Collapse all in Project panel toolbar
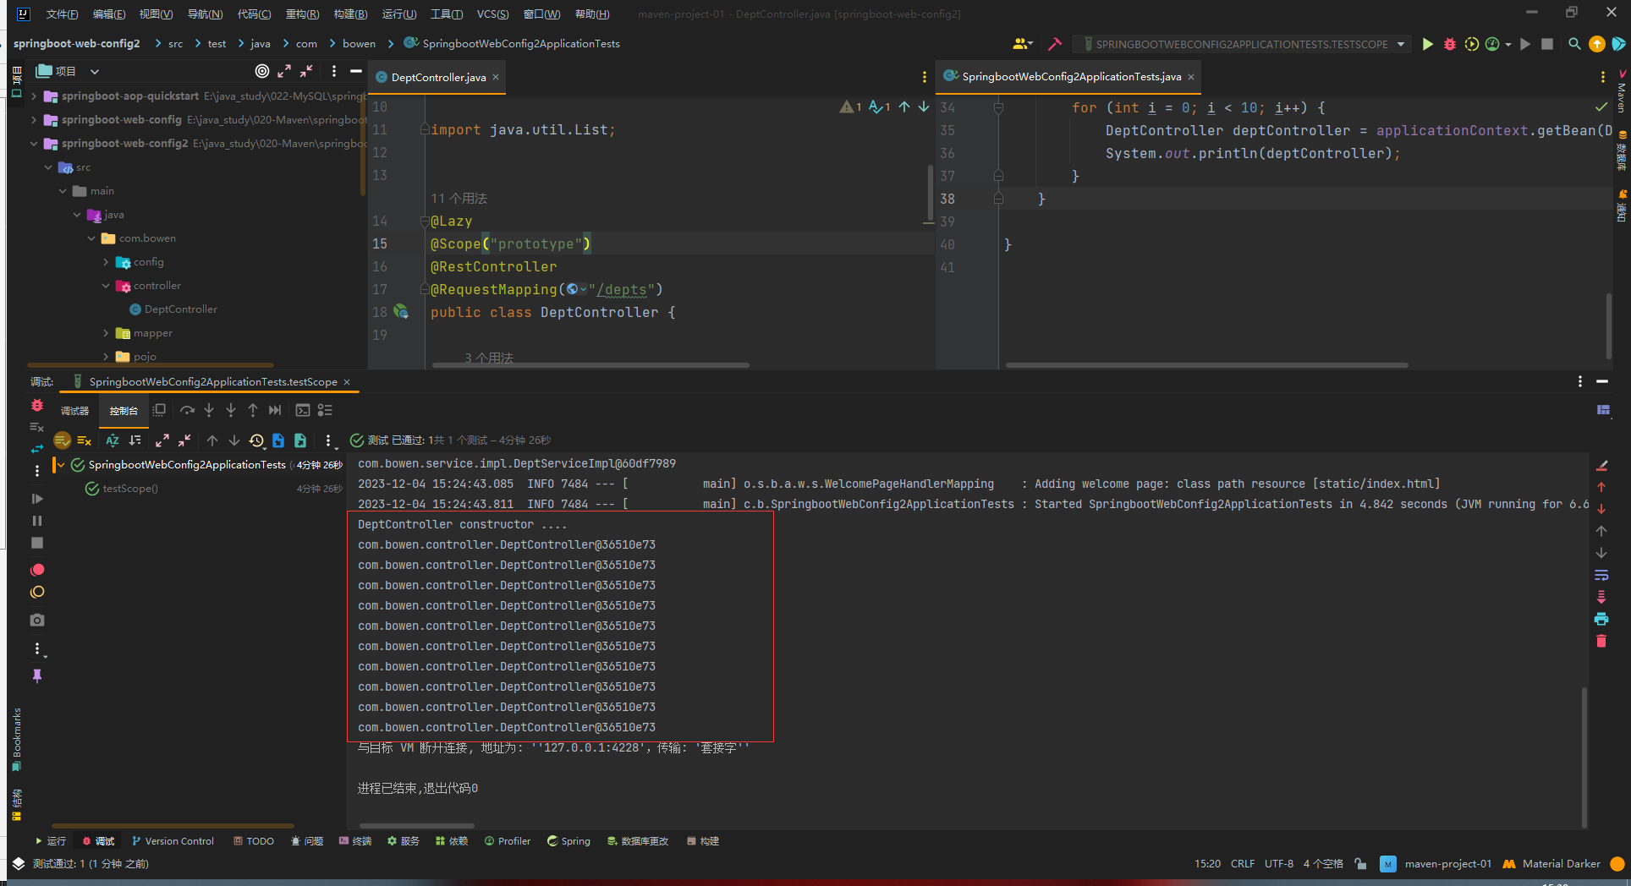Screen dimensions: 1631x886 pyautogui.click(x=306, y=71)
